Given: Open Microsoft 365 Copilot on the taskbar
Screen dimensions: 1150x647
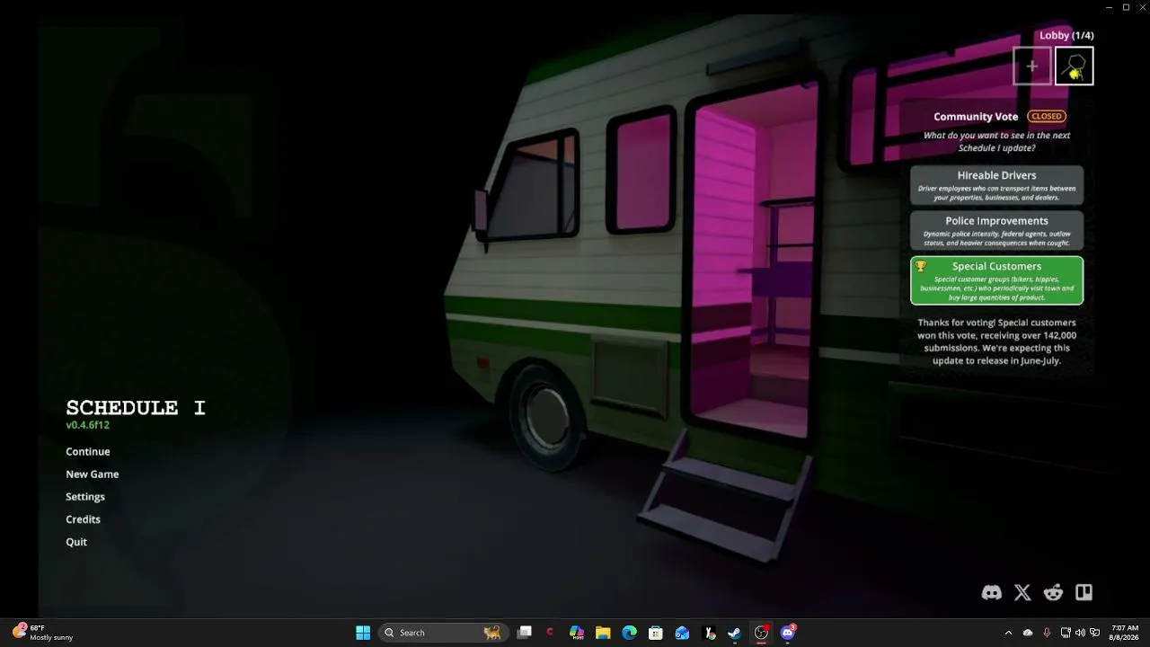Looking at the screenshot, I should coord(577,633).
